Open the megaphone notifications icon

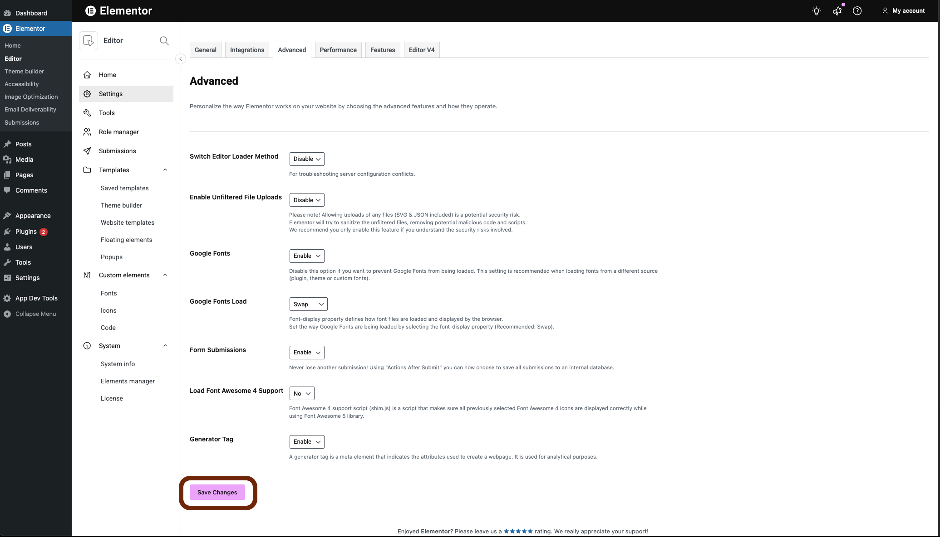[837, 11]
